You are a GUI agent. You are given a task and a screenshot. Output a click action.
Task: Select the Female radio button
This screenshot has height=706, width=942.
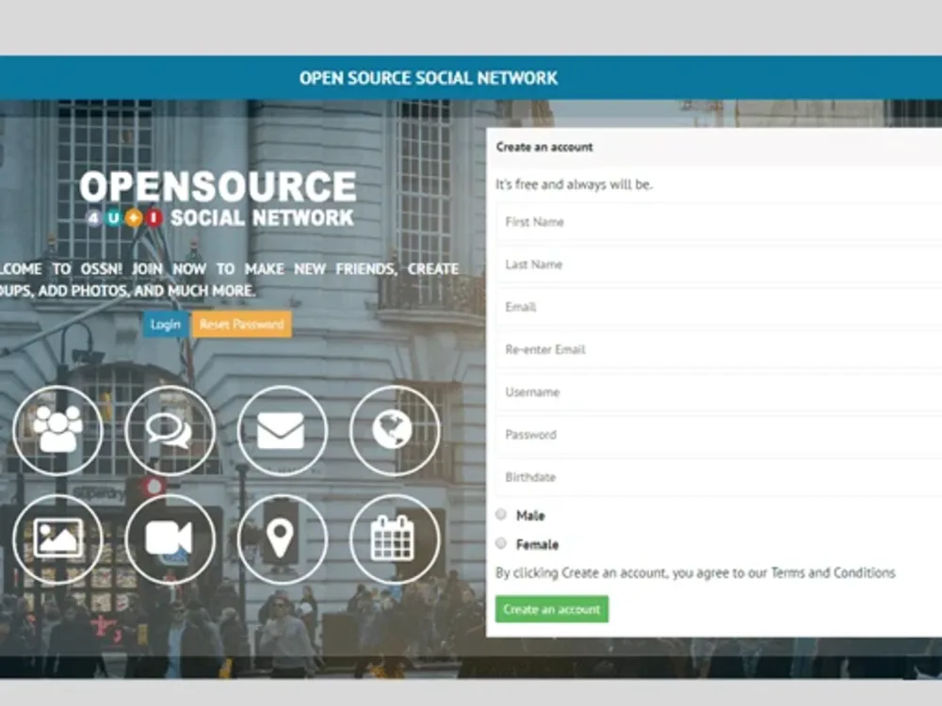click(x=501, y=543)
